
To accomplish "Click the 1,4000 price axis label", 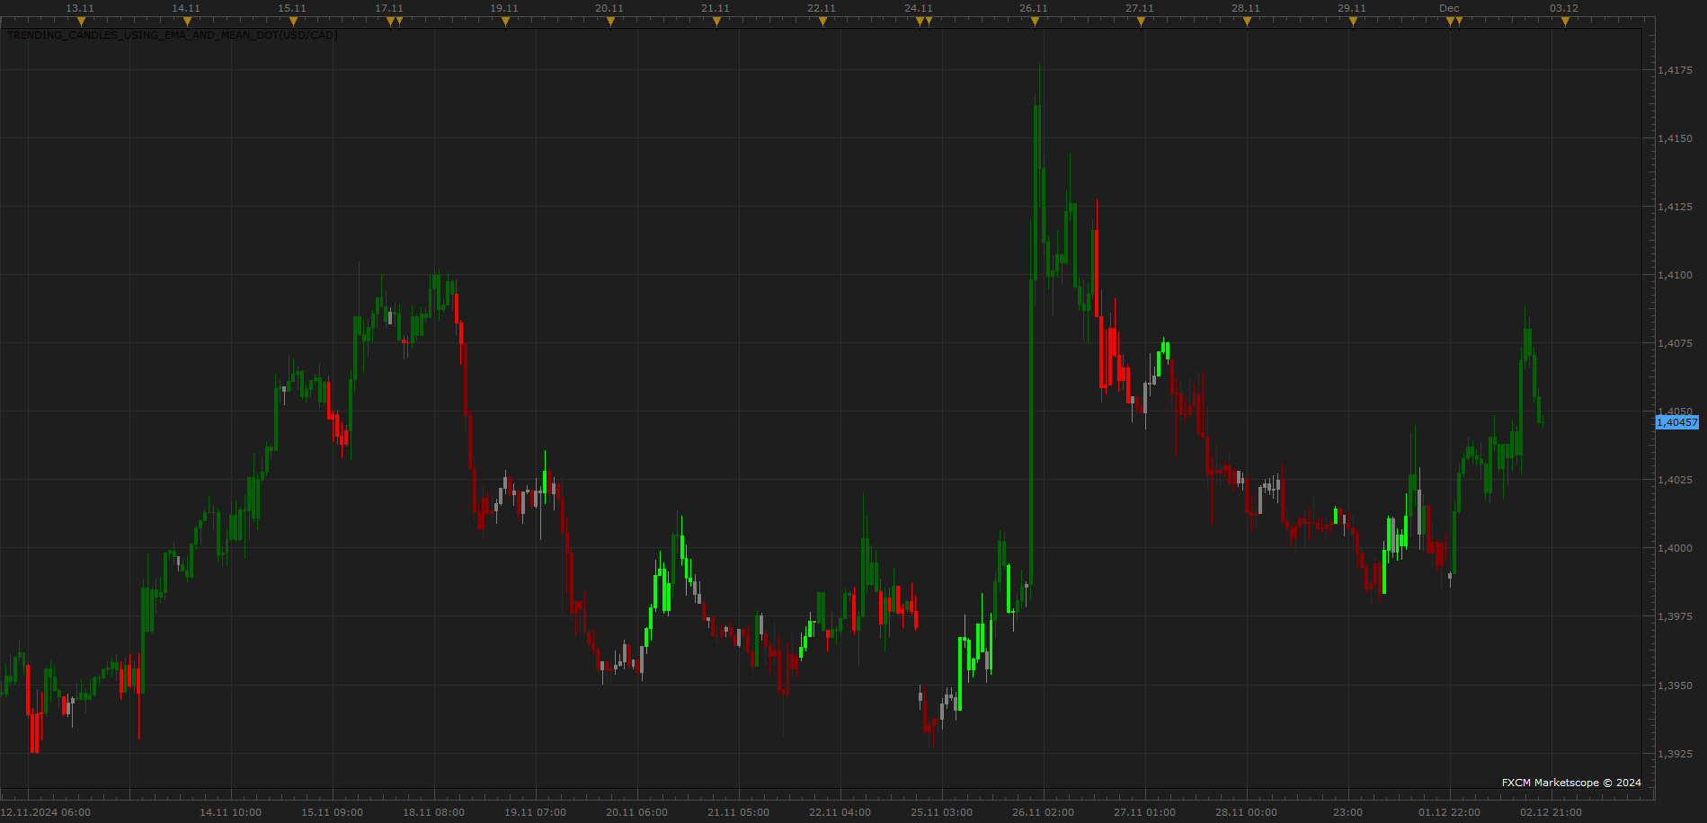I will [x=1675, y=548].
